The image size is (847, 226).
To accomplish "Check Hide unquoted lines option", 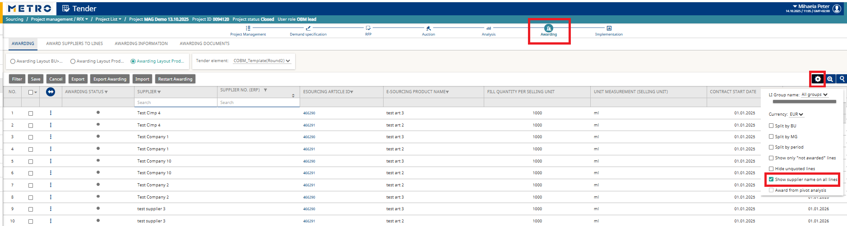I will click(x=771, y=169).
